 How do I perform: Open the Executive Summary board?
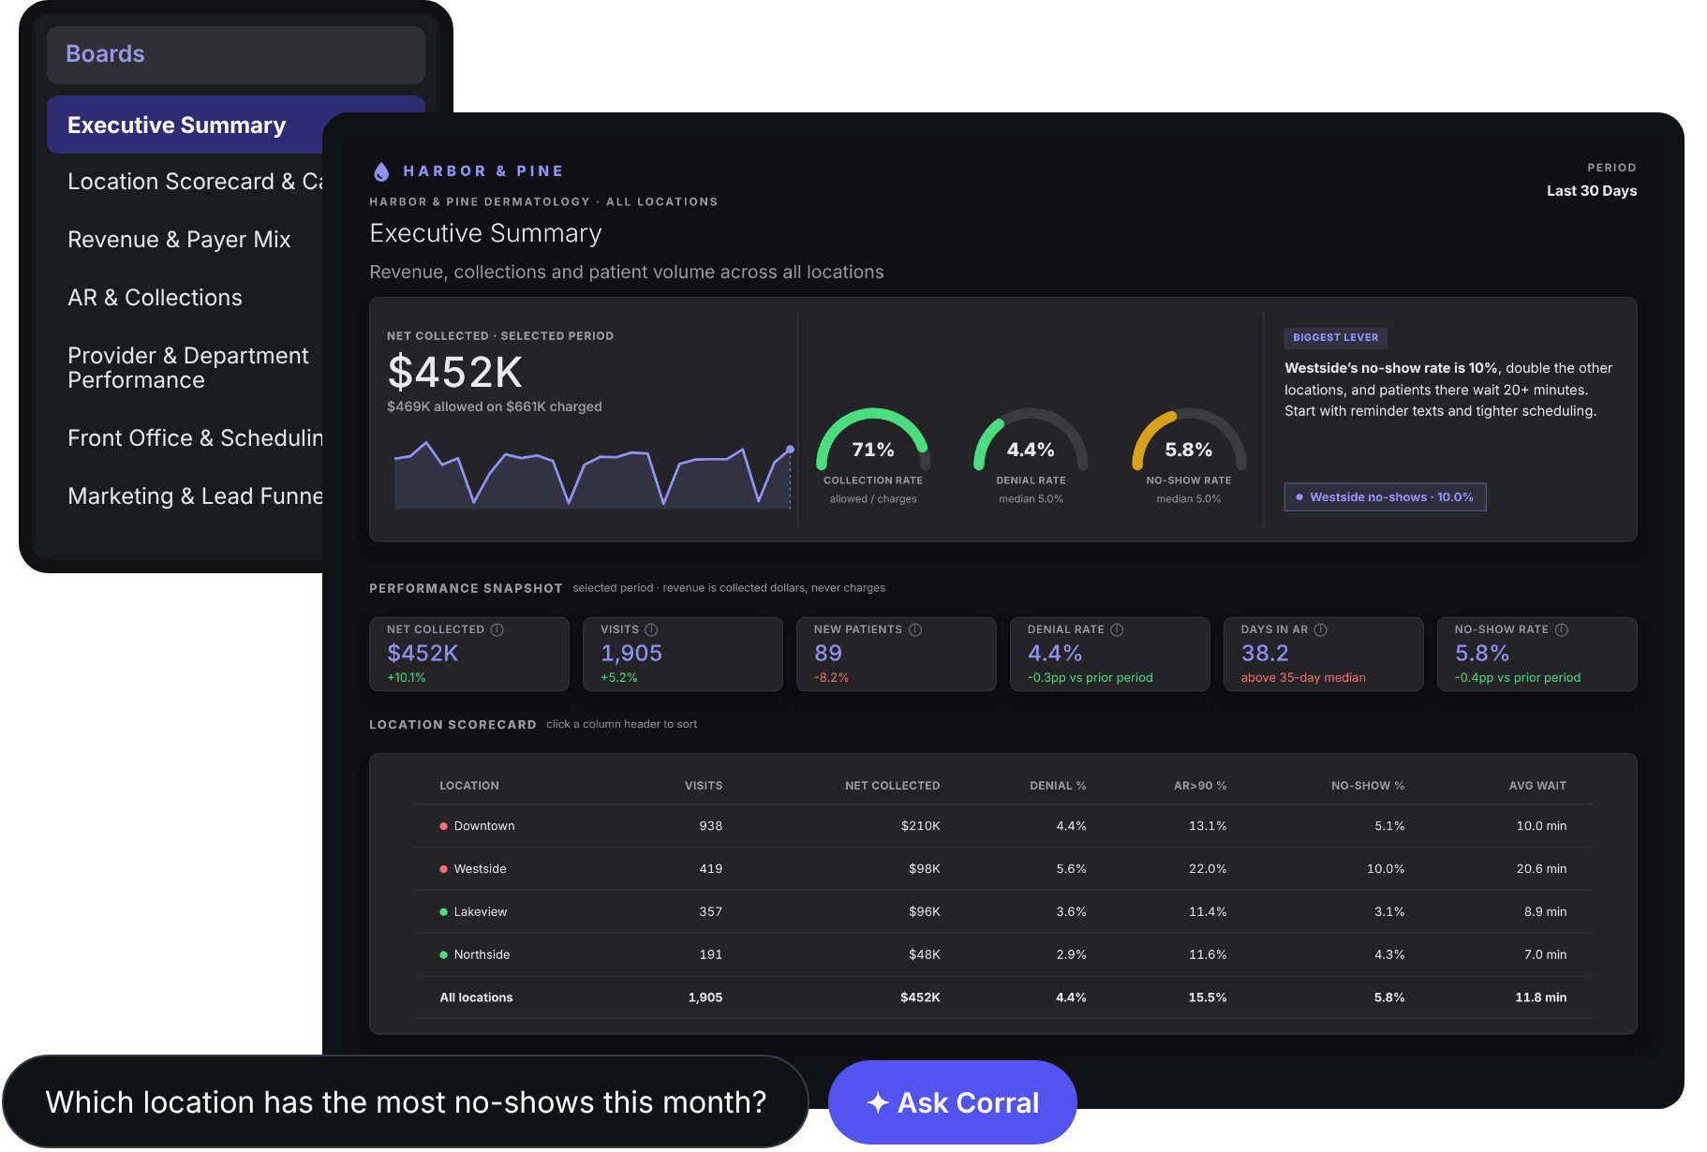[x=186, y=125]
